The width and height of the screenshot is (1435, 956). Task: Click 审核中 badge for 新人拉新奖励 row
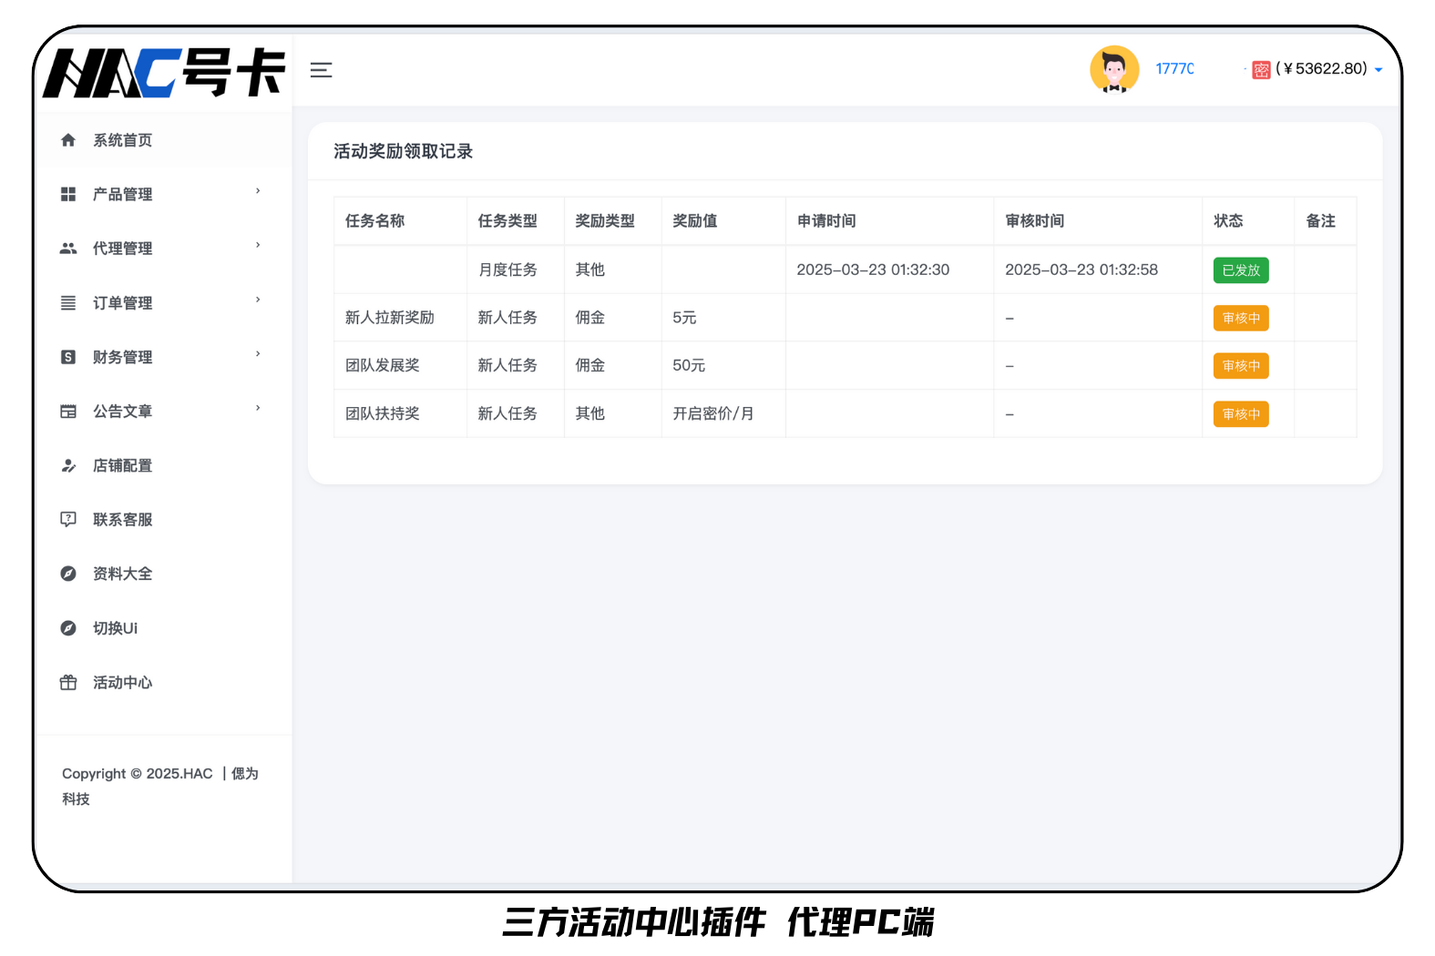pos(1241,319)
